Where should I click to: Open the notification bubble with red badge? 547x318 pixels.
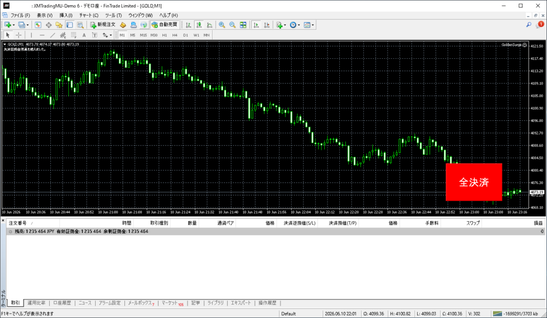pos(540,25)
